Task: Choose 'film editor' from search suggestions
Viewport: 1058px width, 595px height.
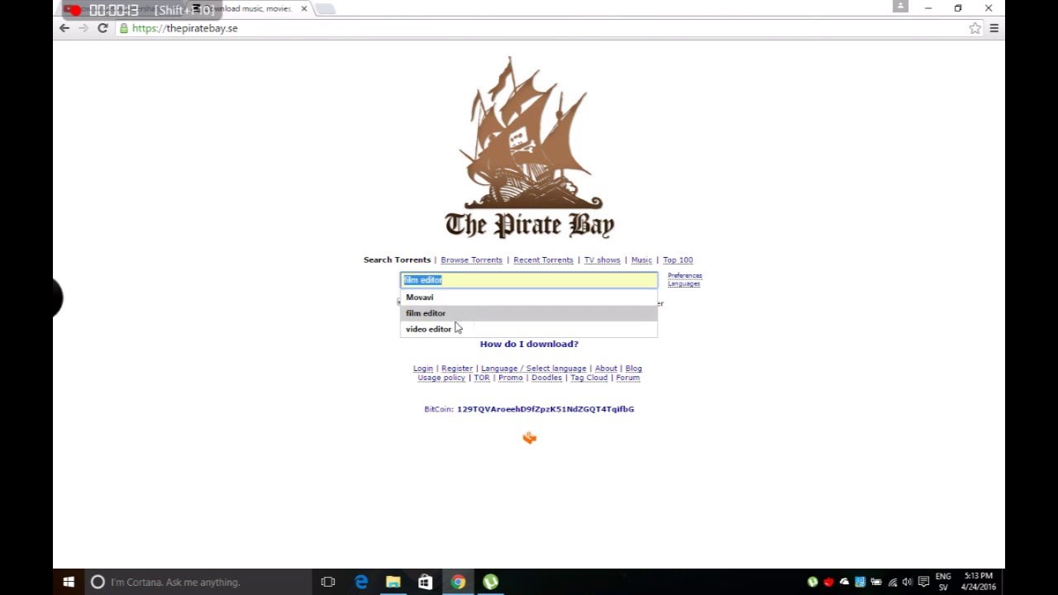Action: pos(529,313)
